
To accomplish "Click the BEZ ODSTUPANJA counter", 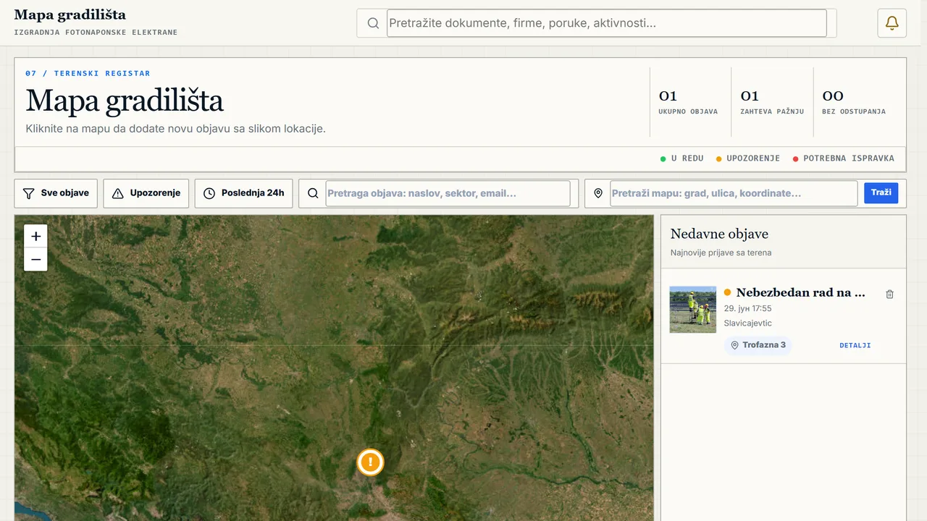I will [854, 102].
